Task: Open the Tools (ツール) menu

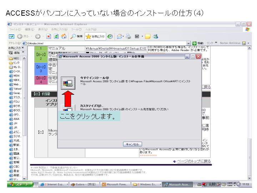Action: click(76, 30)
